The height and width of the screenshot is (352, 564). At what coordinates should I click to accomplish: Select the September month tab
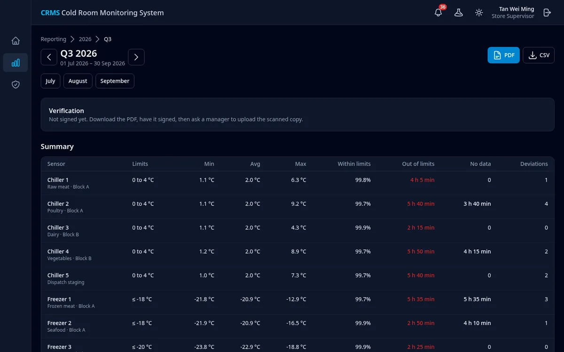click(x=115, y=81)
